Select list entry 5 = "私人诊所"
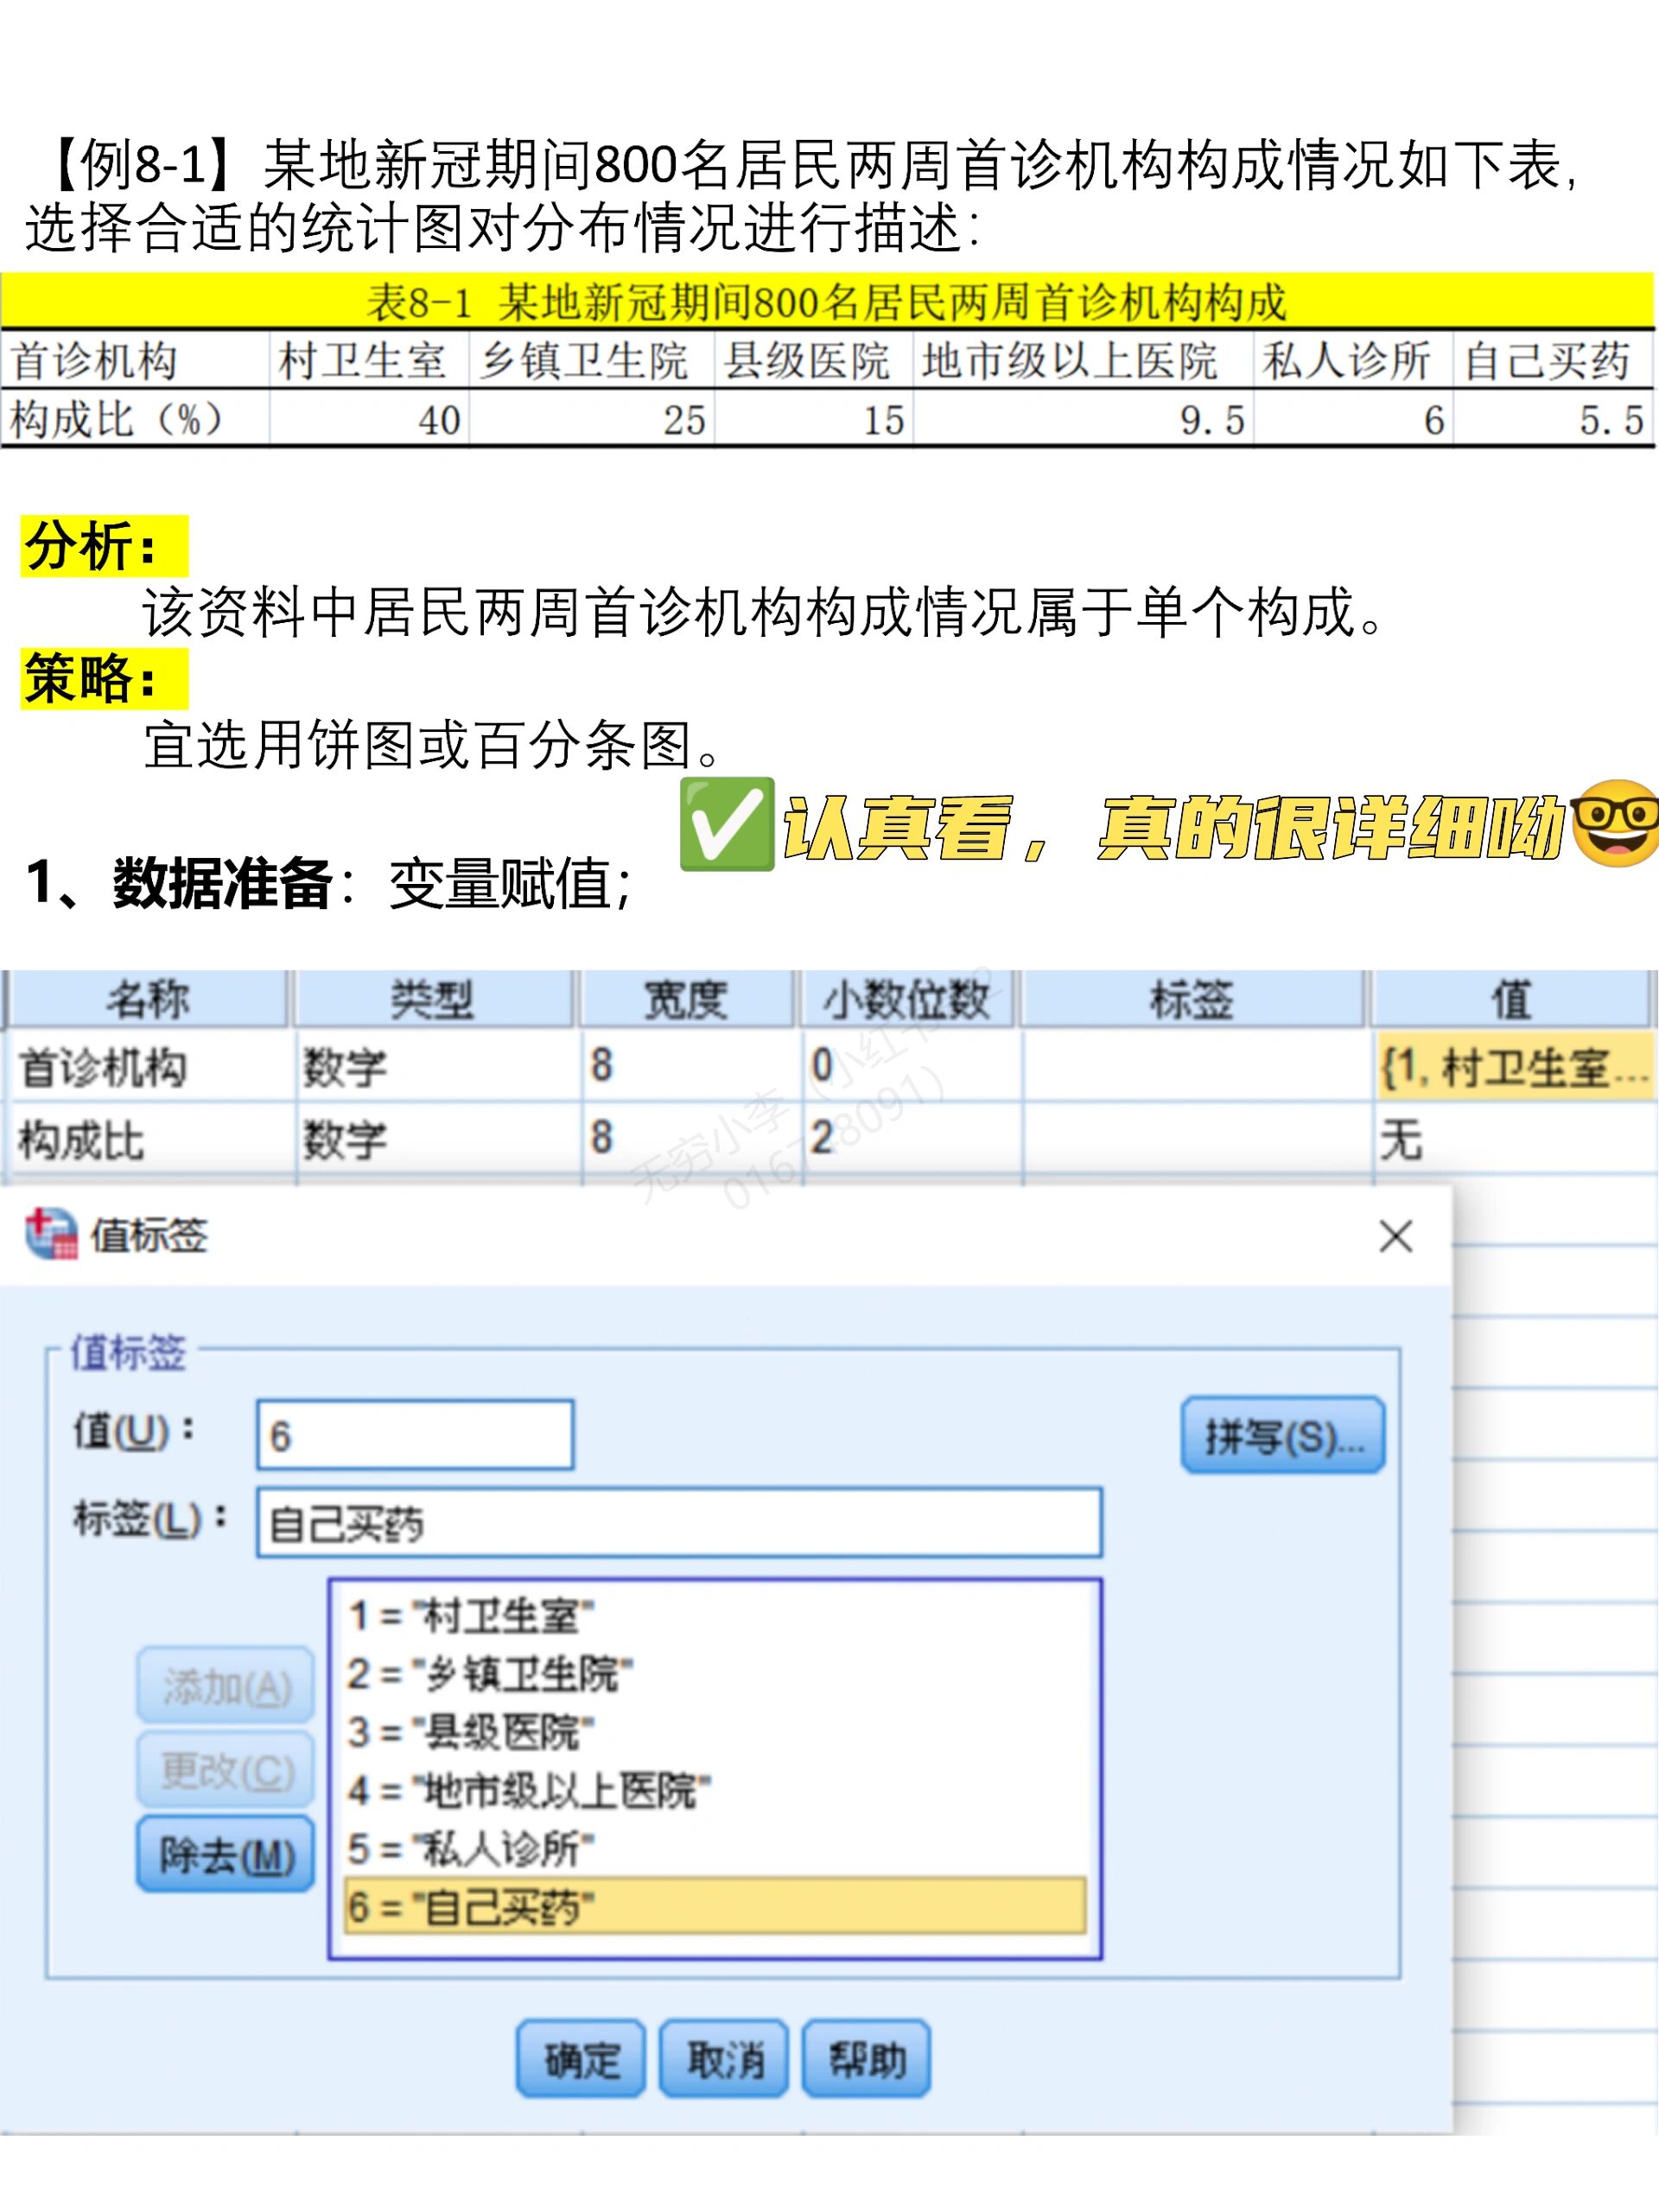1659x2212 pixels. [714, 1848]
